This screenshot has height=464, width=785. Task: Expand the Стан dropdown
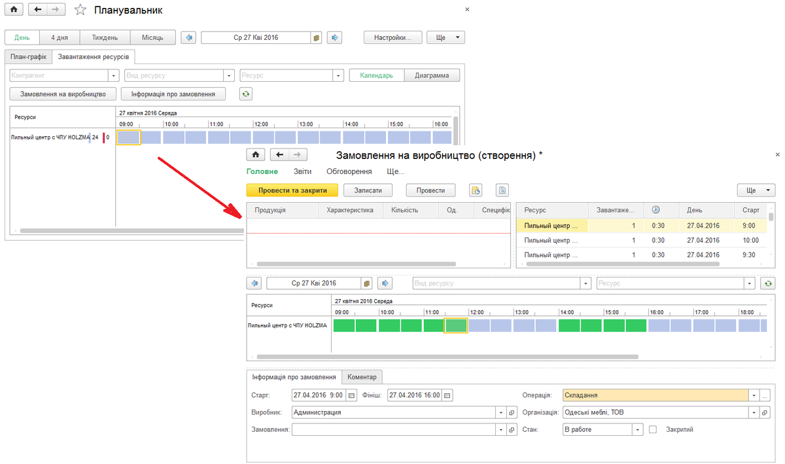638,430
